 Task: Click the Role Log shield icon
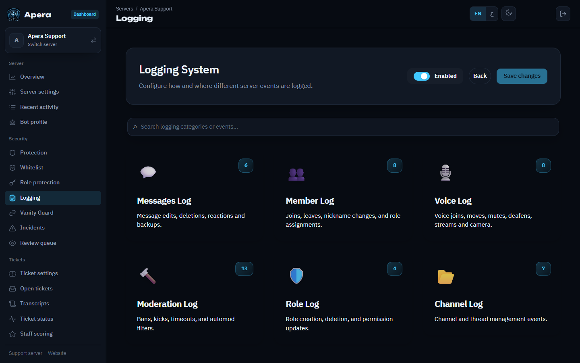click(x=296, y=276)
